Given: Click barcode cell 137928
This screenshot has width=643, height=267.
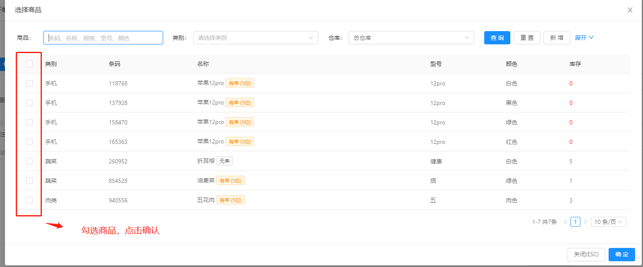Looking at the screenshot, I should tap(118, 103).
